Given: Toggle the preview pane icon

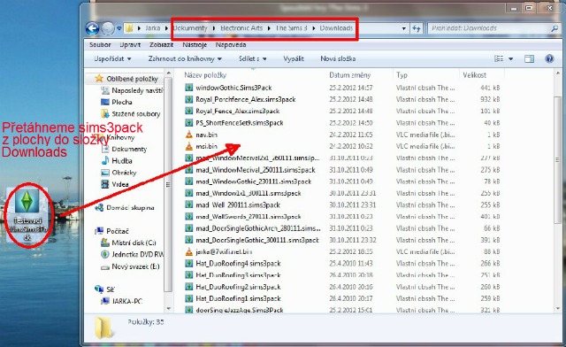Looking at the screenshot, I should (529, 58).
